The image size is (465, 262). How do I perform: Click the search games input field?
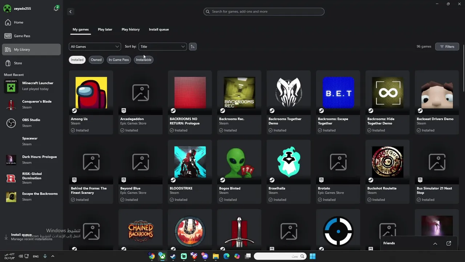click(x=264, y=12)
